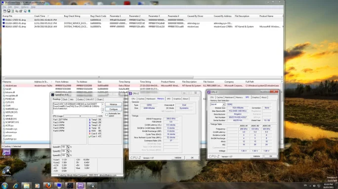Image resolution: width=338 pixels, height=189 pixels.
Task: Open Windows Explorer folder taskbar icon
Action: point(26,186)
